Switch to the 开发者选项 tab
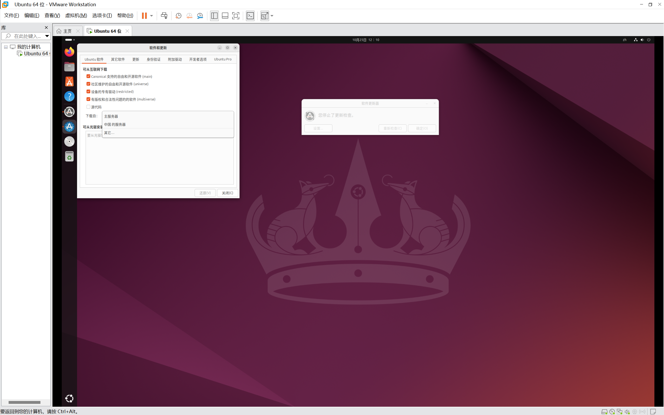This screenshot has height=415, width=664. [198, 59]
